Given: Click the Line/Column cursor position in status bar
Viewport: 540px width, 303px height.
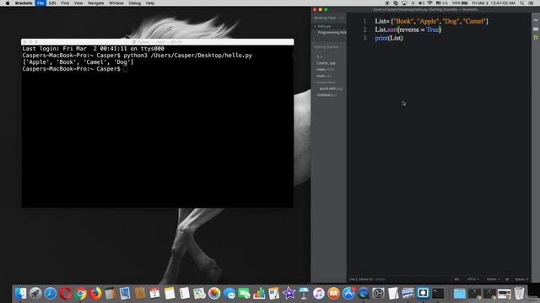Looking at the screenshot, I should [x=360, y=279].
